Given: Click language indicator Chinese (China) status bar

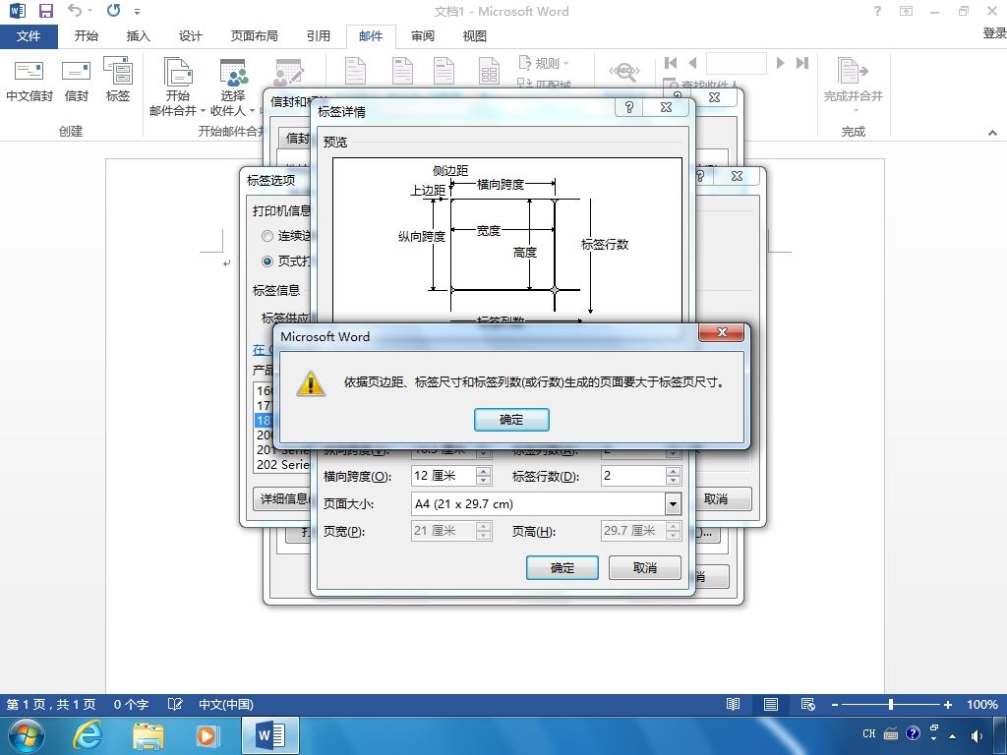Looking at the screenshot, I should tap(226, 704).
